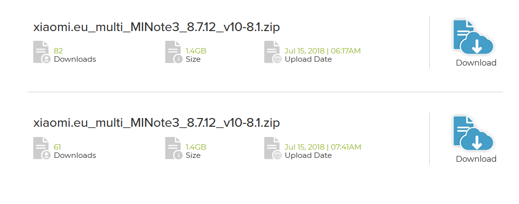Click the 1.4GB size value of the 82-download file
The image size is (519, 204).
coord(196,51)
